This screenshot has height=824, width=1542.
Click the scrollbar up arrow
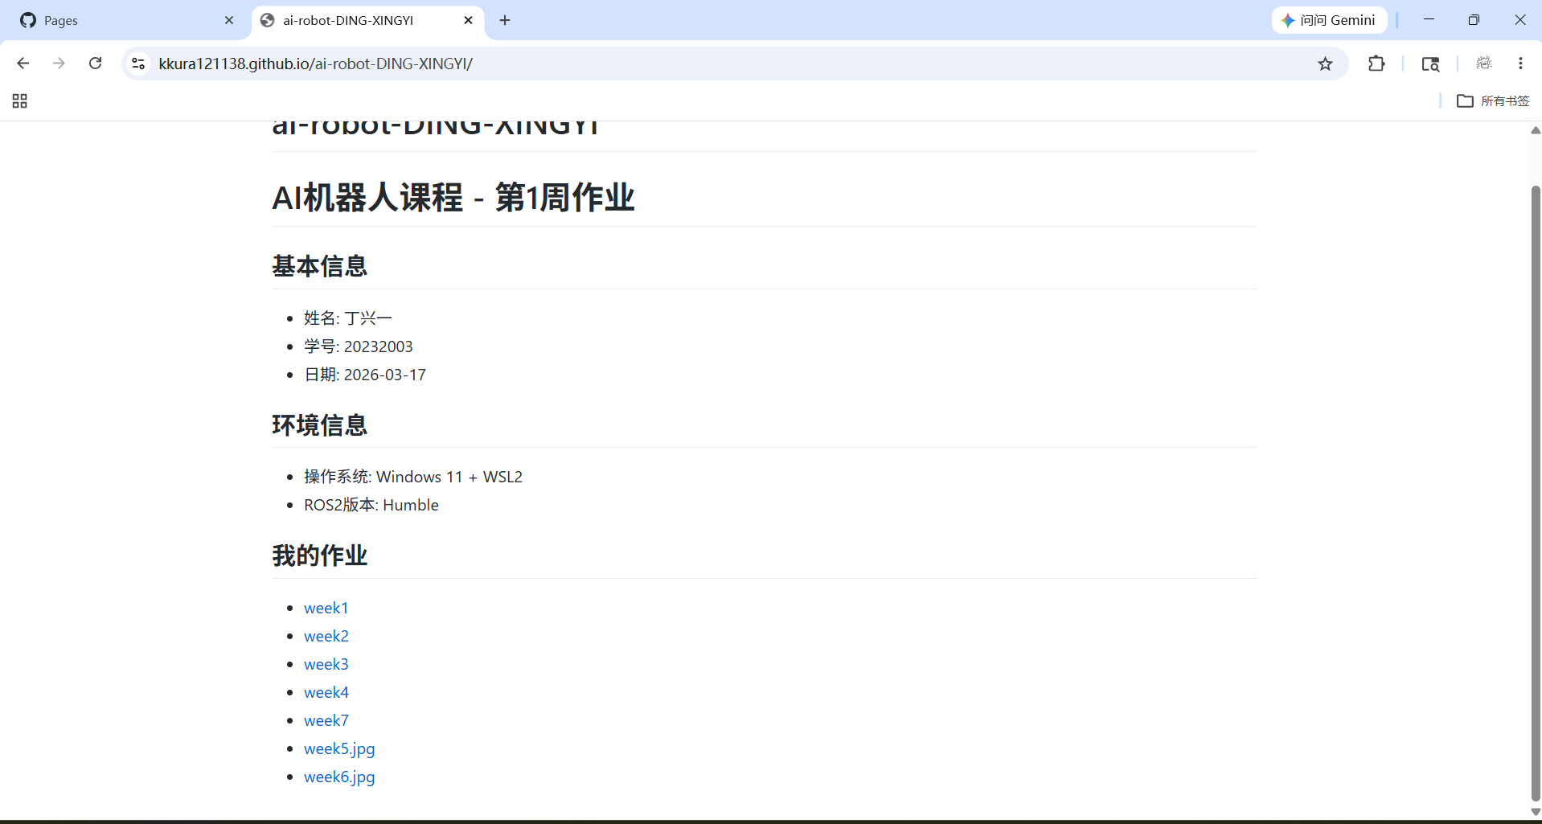pyautogui.click(x=1536, y=130)
